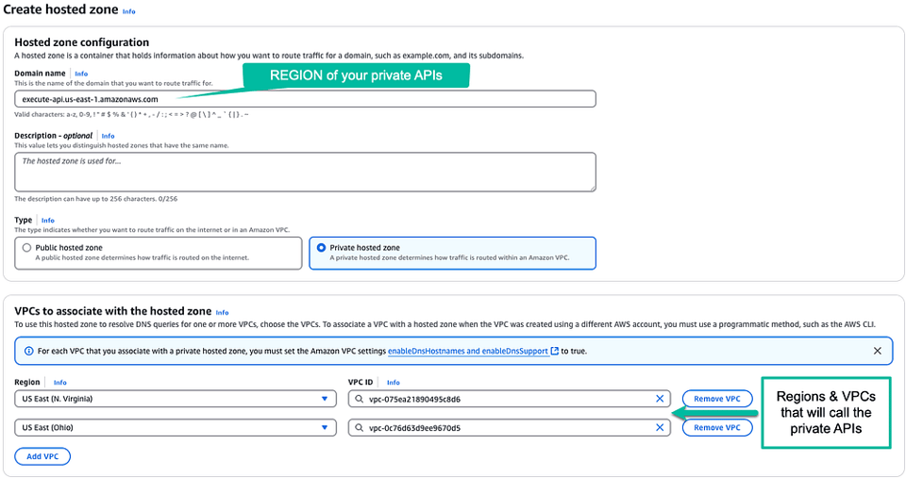Clear the vpc-0c76d63d9ee9670d5 VPC ID field
Screen dimensions: 906x478
click(x=660, y=428)
